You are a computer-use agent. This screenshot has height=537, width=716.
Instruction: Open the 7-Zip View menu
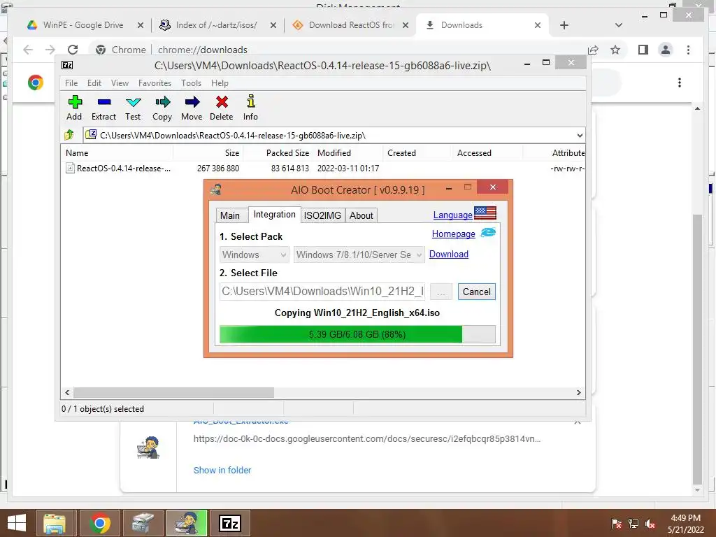(120, 83)
